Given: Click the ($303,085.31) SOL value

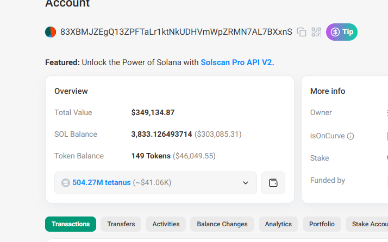Looking at the screenshot, I should pos(218,134).
